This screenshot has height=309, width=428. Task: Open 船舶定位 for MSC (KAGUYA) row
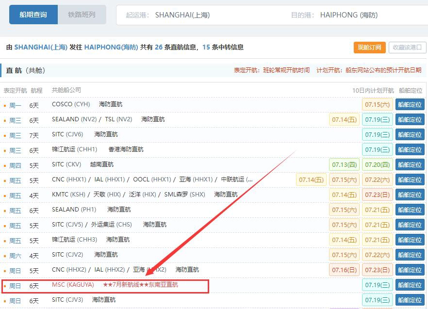410,285
